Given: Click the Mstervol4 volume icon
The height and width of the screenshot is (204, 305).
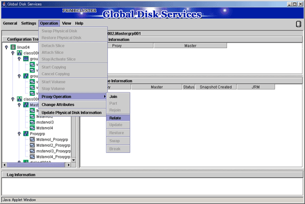Looking at the screenshot, I should 32,128.
